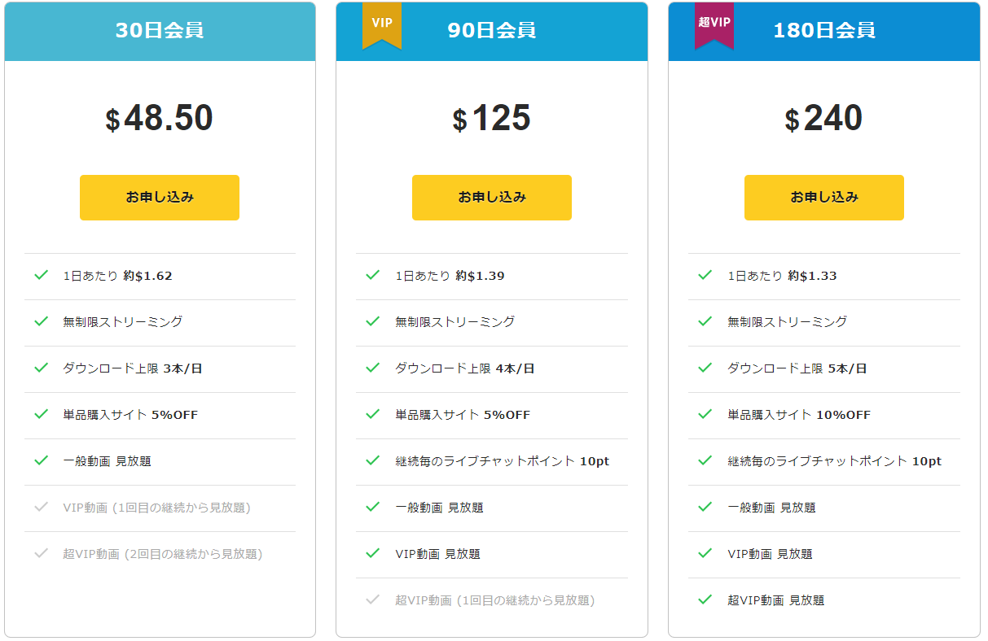Image resolution: width=988 pixels, height=641 pixels.
Task: Click the greyed checkmark beside VIP動画 in 30日会員
Action: [x=42, y=508]
